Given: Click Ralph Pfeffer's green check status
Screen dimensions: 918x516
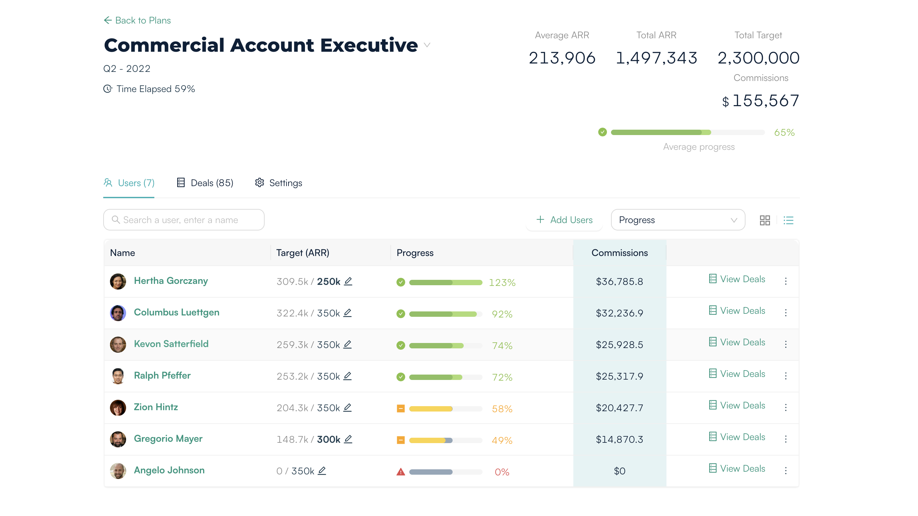Looking at the screenshot, I should tap(400, 377).
